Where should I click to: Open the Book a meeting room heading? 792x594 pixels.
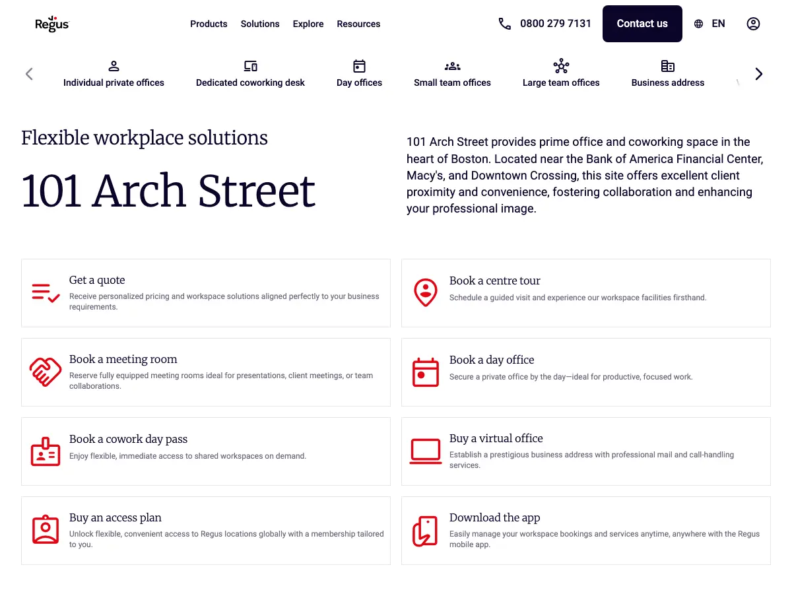[x=123, y=359]
